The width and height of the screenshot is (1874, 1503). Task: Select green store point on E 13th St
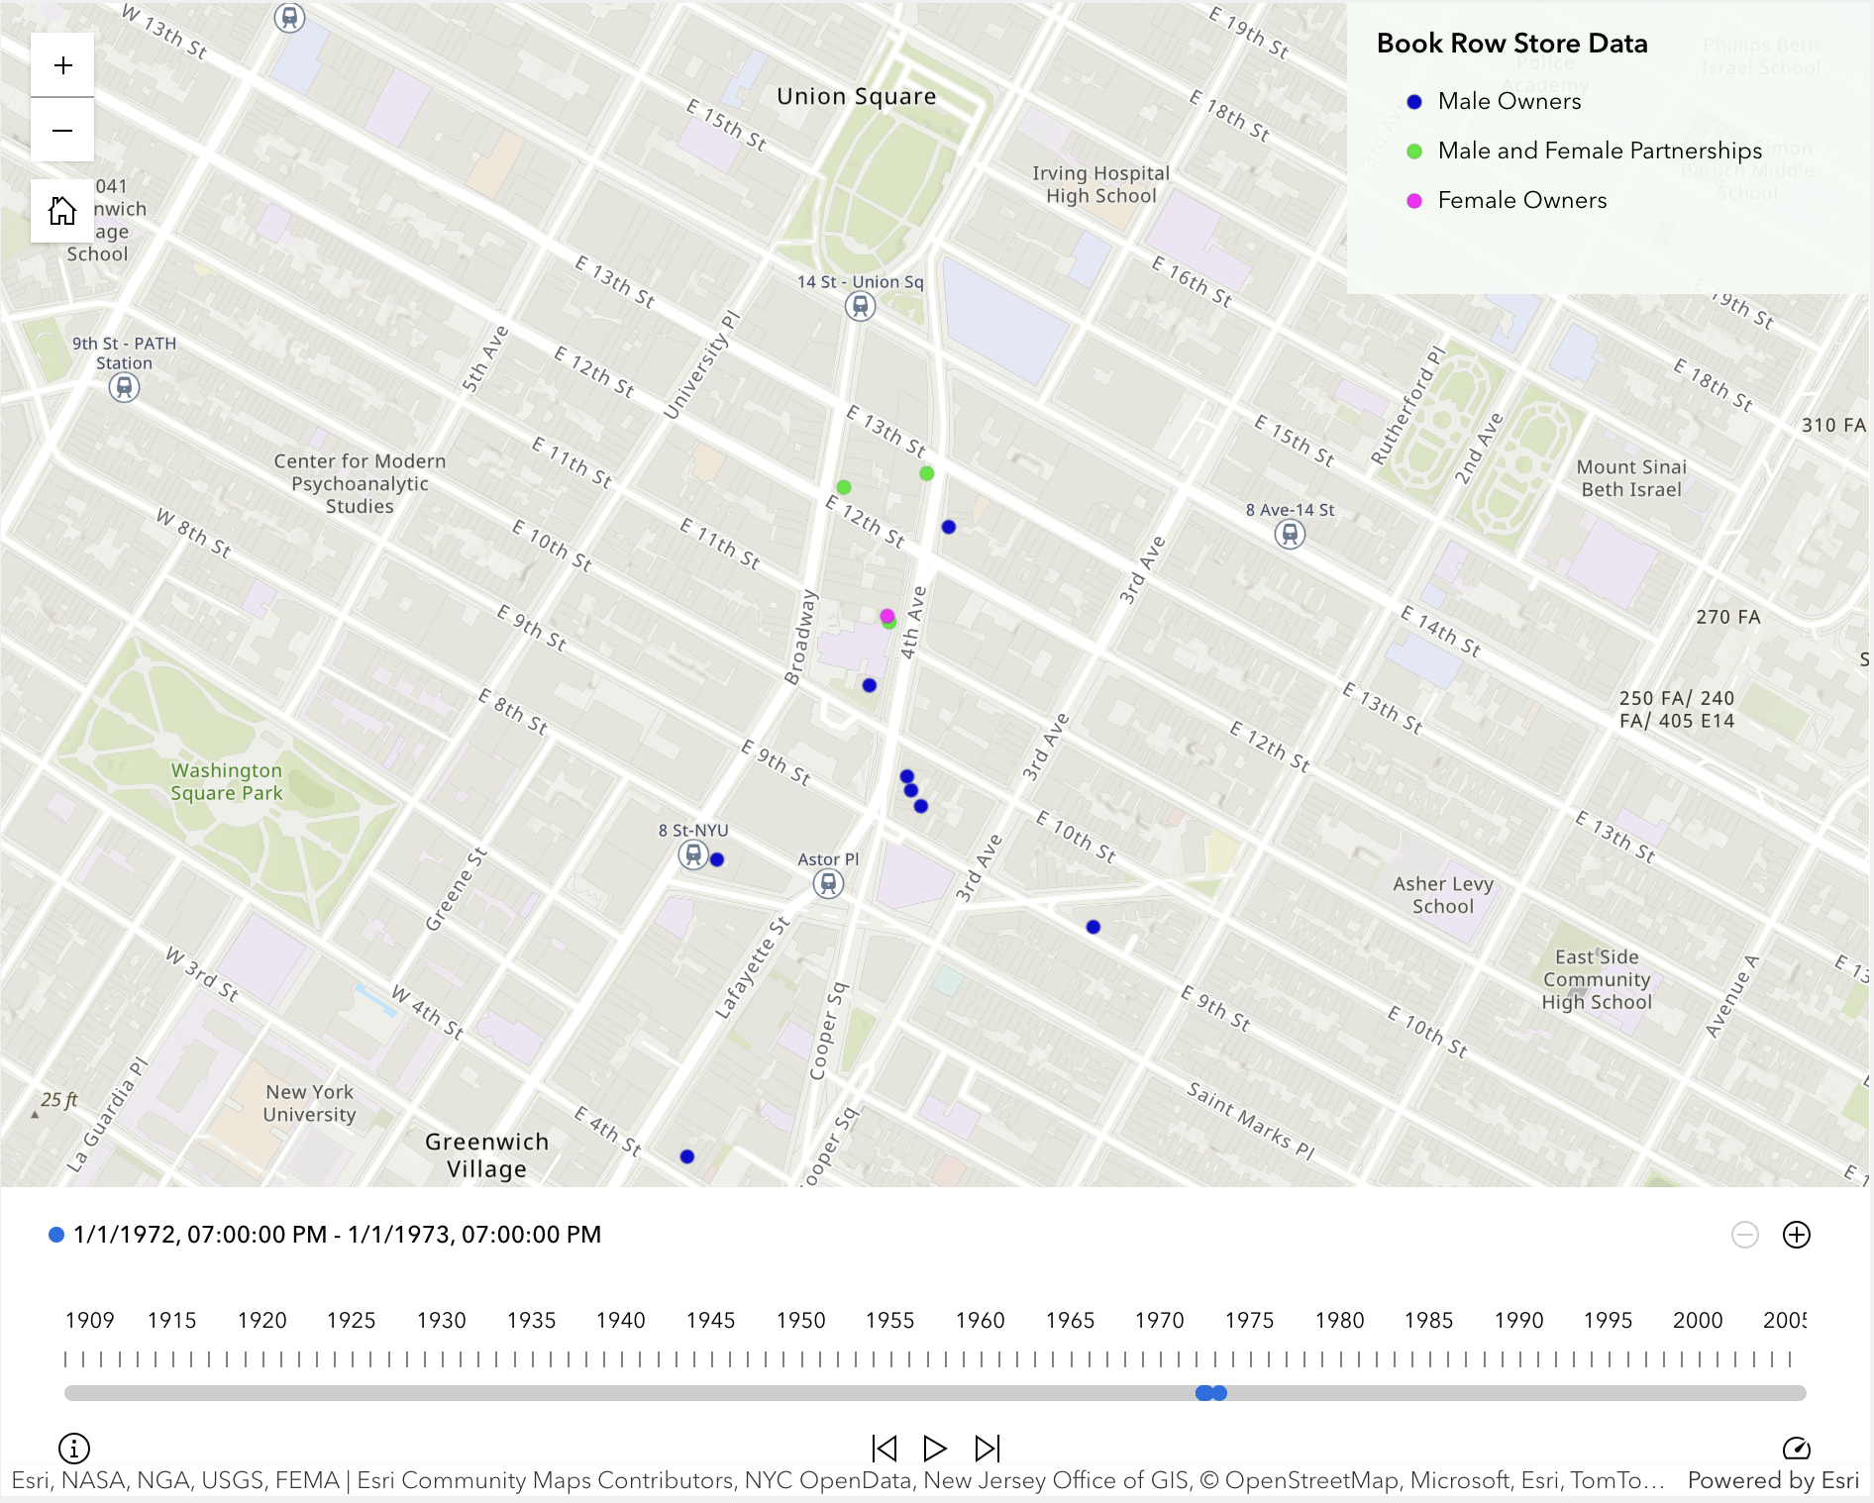click(927, 473)
